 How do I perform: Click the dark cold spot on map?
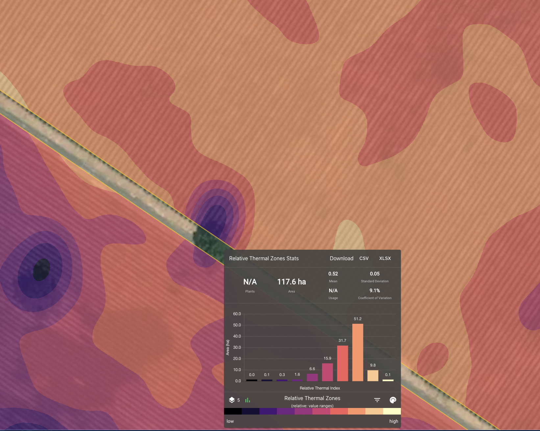click(x=41, y=270)
